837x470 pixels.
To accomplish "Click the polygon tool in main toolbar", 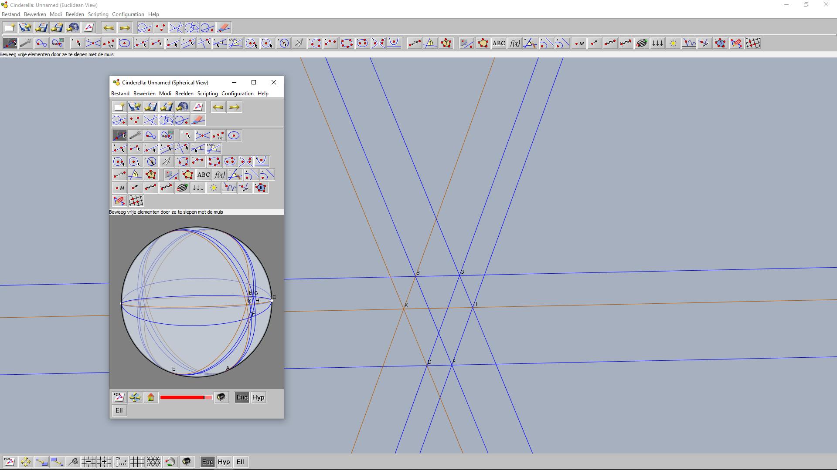I will (483, 43).
